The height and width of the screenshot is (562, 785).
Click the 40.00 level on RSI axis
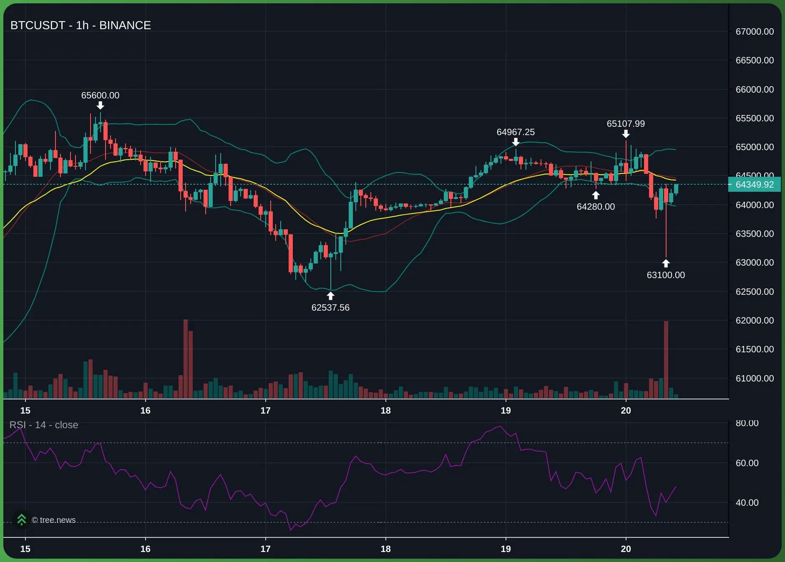pos(747,503)
